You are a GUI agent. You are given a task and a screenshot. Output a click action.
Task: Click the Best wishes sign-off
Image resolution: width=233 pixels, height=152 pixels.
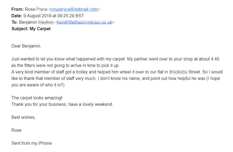click(x=24, y=117)
